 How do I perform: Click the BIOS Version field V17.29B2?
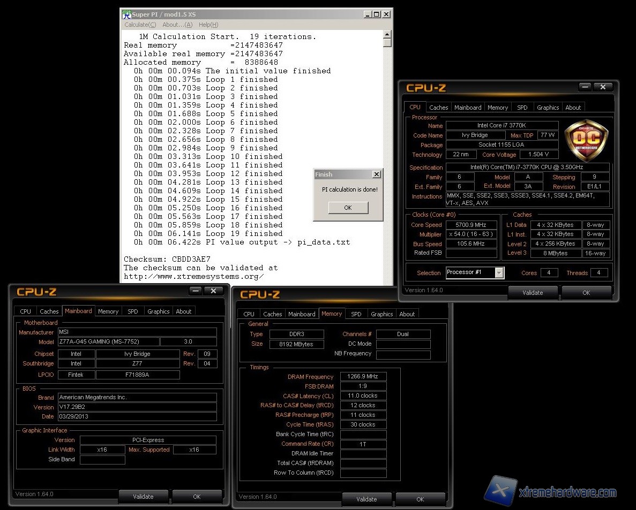click(137, 407)
